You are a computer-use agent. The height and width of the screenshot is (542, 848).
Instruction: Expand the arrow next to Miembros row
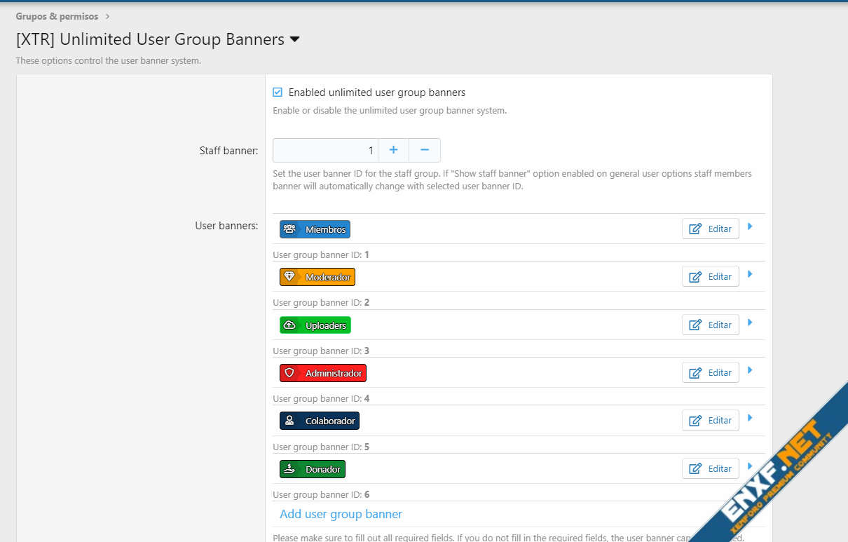(750, 226)
